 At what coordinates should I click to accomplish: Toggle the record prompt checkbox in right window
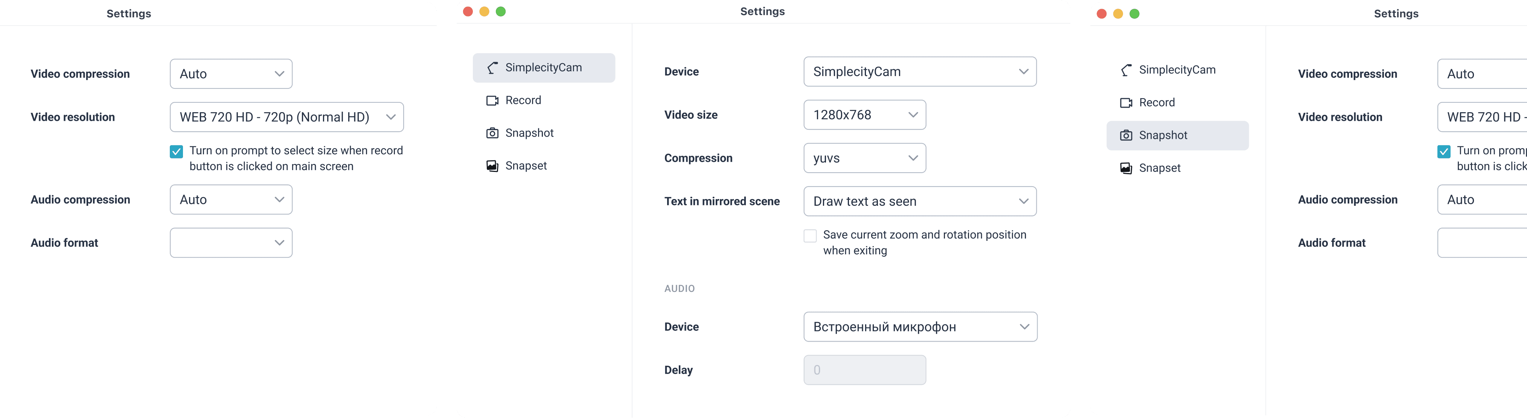click(1443, 152)
